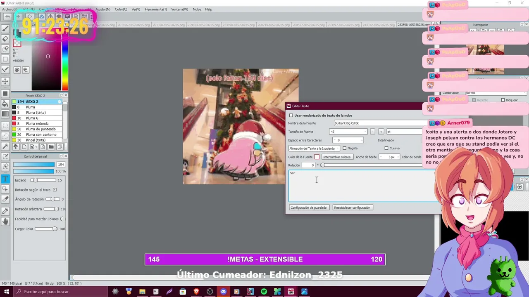
Task: Choose the Move tool with four arrows
Action: pyautogui.click(x=5, y=81)
